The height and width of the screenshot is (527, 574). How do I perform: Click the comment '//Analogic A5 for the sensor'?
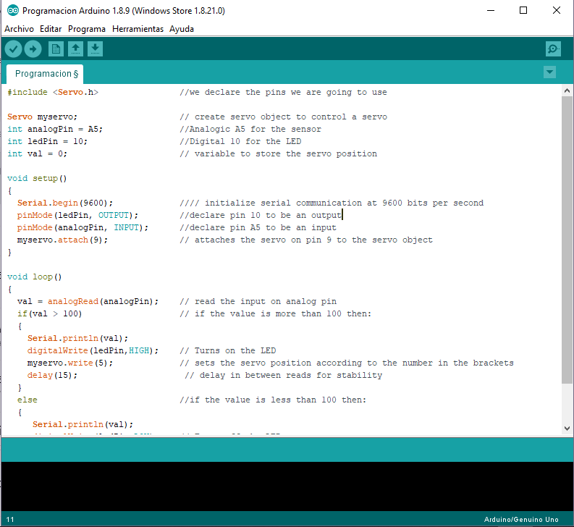[250, 130]
